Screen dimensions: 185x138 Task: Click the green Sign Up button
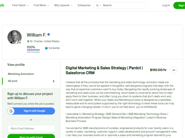(179, 5)
